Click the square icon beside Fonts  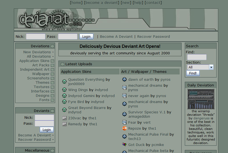coord(52,100)
